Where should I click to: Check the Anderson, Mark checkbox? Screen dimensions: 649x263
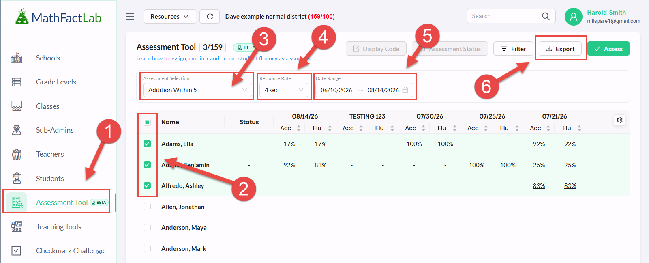(147, 248)
